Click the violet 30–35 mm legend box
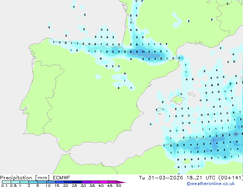 pyautogui.click(x=86, y=182)
